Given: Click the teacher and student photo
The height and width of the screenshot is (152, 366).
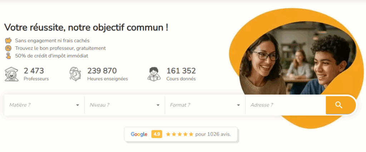Looking at the screenshot, I should tap(298, 58).
